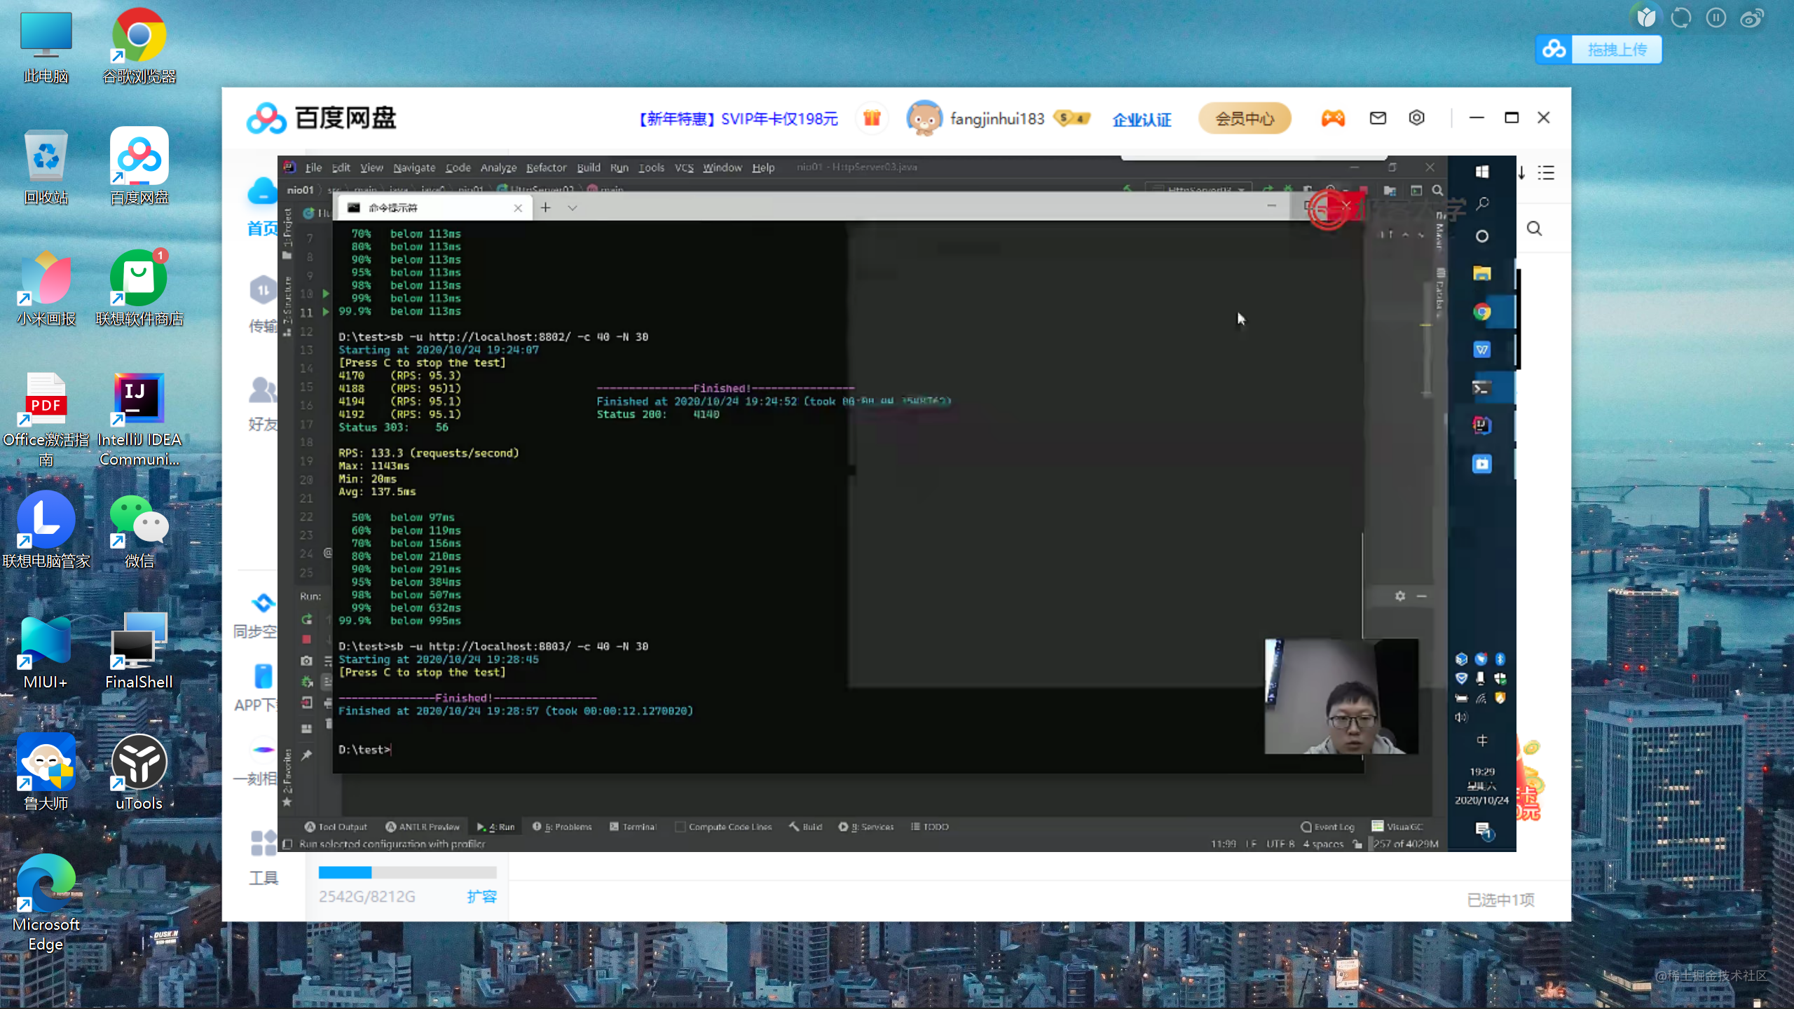Click the 扩容 expand storage link
Image resolution: width=1794 pixels, height=1009 pixels.
481,897
